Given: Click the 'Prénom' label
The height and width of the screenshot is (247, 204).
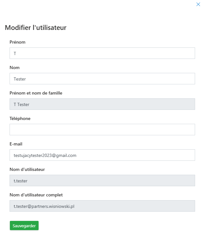Looking at the screenshot, I should click(18, 42).
